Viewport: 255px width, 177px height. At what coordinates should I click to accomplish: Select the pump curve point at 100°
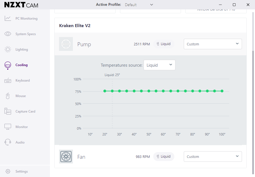click(222, 91)
